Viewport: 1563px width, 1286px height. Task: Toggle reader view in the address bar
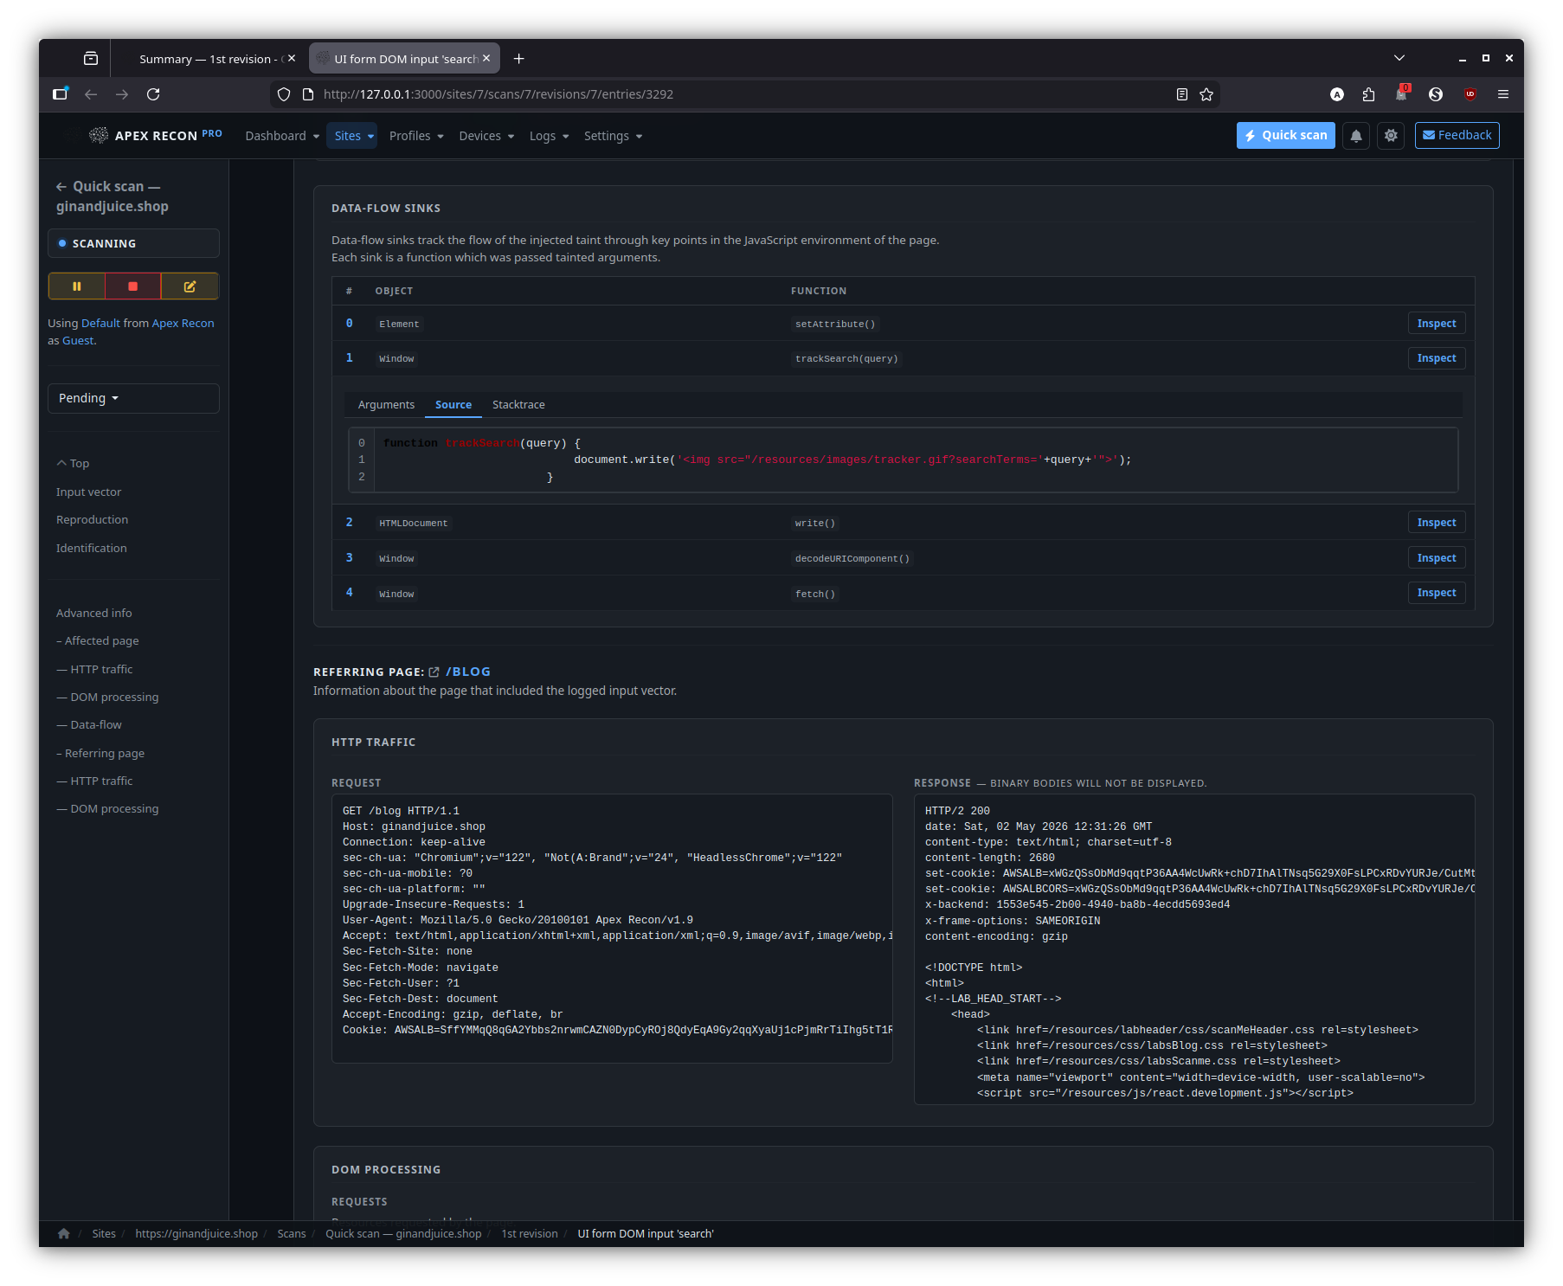click(1182, 94)
